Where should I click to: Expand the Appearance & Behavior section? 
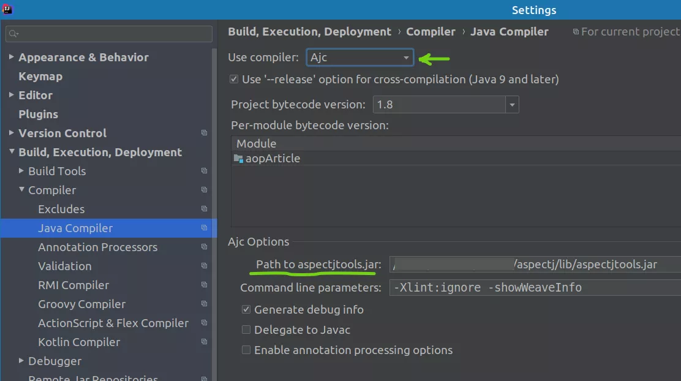(x=11, y=58)
